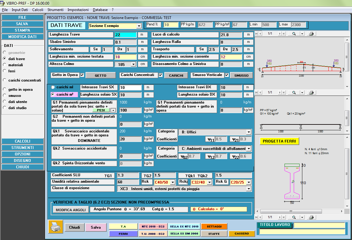Click the MODIFICA DATI sidebar button
352x240 pixels.
[22, 36]
